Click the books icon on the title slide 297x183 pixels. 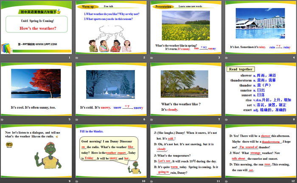click(x=7, y=48)
